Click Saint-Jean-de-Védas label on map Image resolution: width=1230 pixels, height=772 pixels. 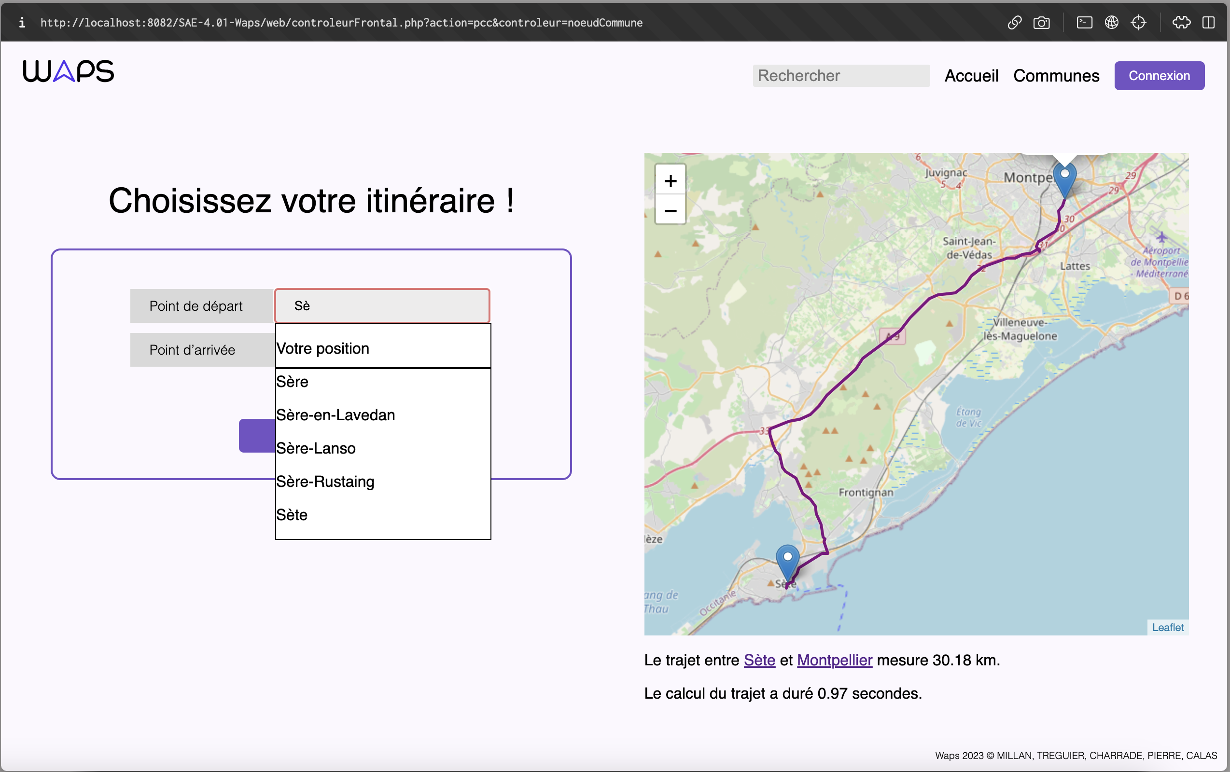point(968,248)
